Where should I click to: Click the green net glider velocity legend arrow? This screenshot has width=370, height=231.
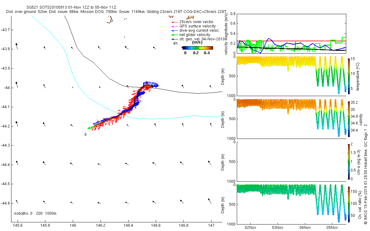[175, 35]
